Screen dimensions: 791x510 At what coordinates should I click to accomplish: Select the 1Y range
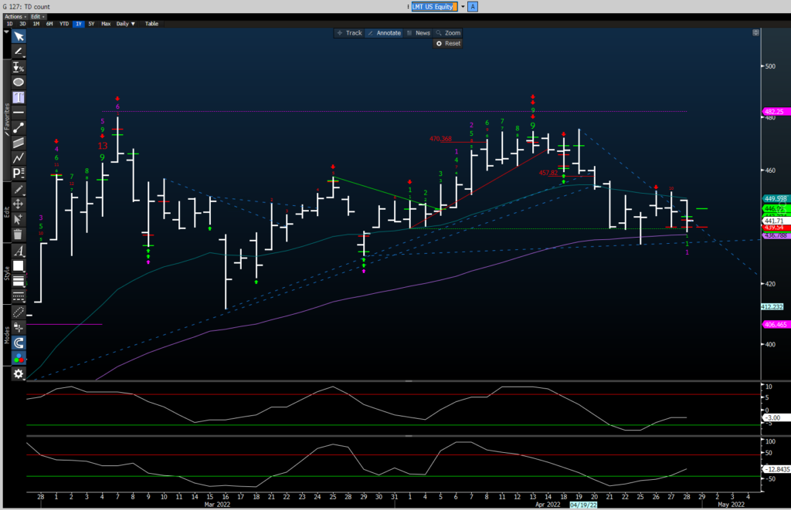79,24
